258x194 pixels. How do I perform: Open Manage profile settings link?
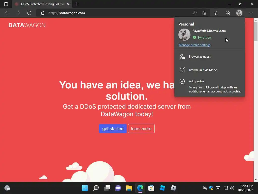pyautogui.click(x=195, y=45)
